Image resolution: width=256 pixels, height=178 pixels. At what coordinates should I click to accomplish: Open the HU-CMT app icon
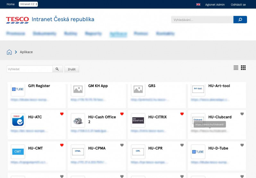[18, 152]
